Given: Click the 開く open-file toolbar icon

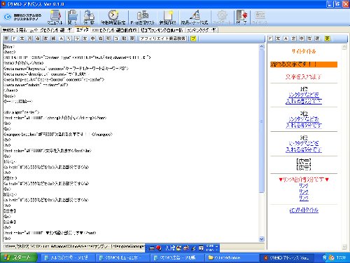Looking at the screenshot, I should pos(73,17).
